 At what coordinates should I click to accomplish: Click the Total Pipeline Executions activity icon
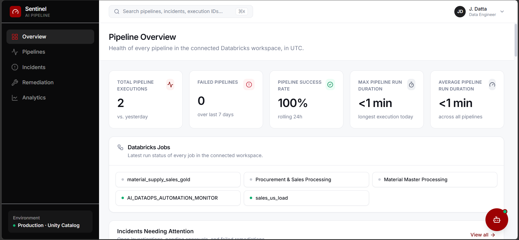click(170, 85)
